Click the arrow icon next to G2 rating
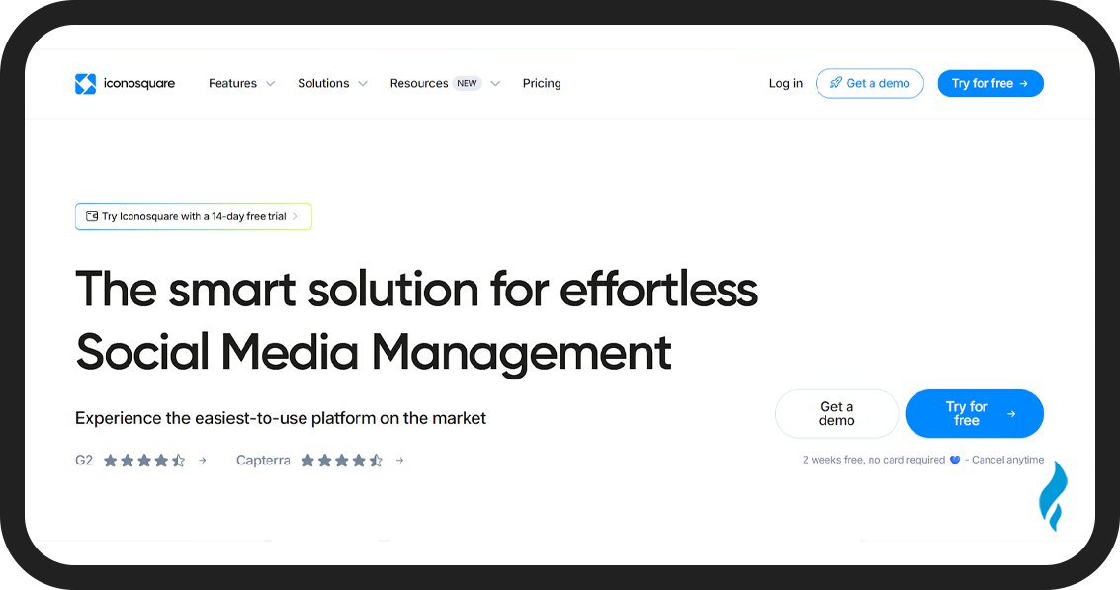This screenshot has width=1120, height=590. pos(202,460)
